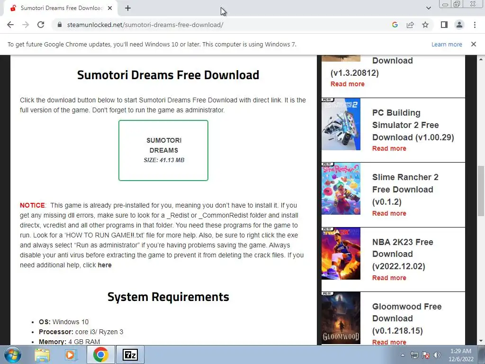
Task: Open the volume speaker icon
Action: [437, 355]
